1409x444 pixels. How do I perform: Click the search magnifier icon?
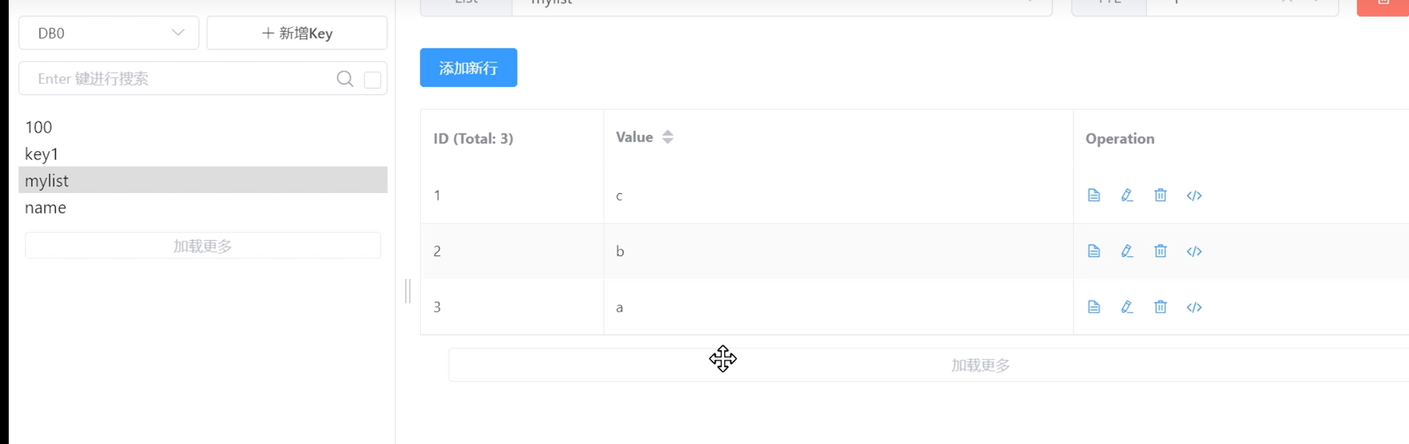click(345, 79)
